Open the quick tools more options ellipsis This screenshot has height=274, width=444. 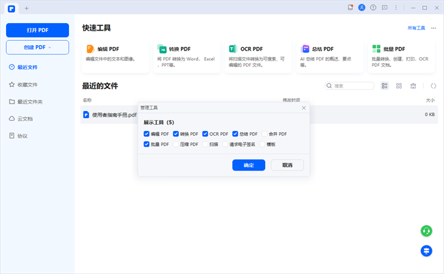point(434,28)
